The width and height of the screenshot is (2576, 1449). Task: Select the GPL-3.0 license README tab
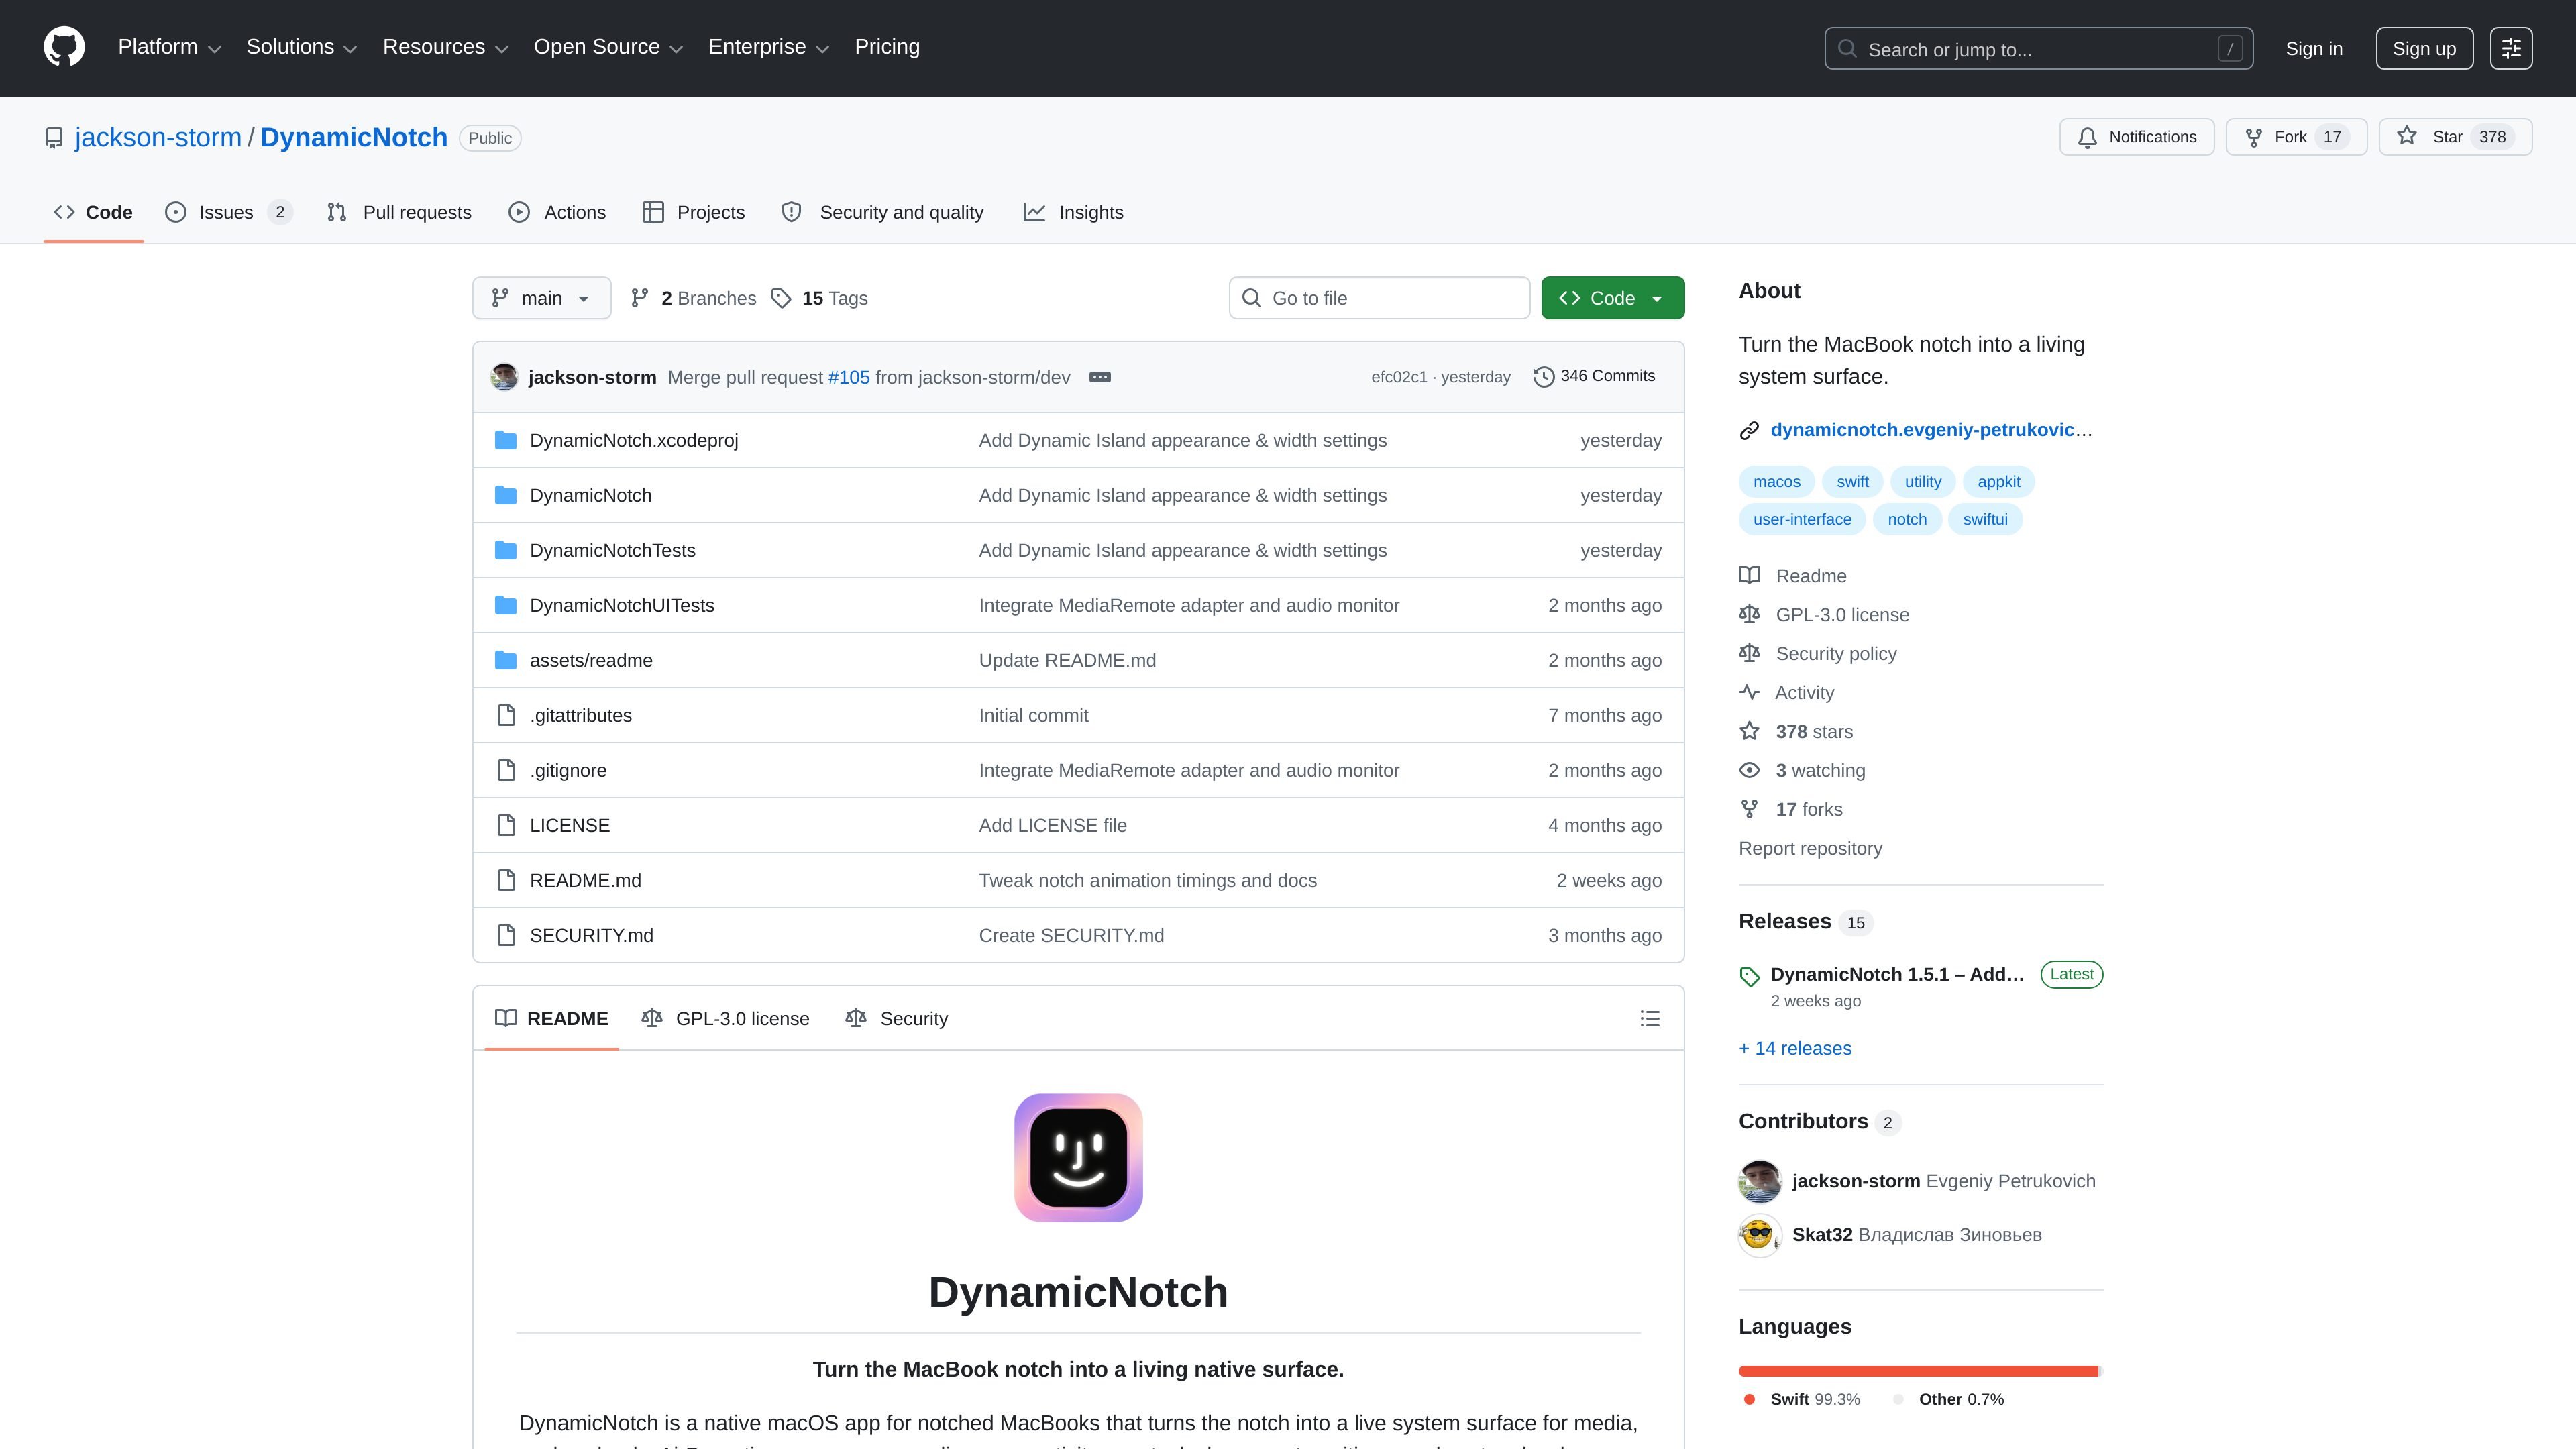pyautogui.click(x=725, y=1018)
